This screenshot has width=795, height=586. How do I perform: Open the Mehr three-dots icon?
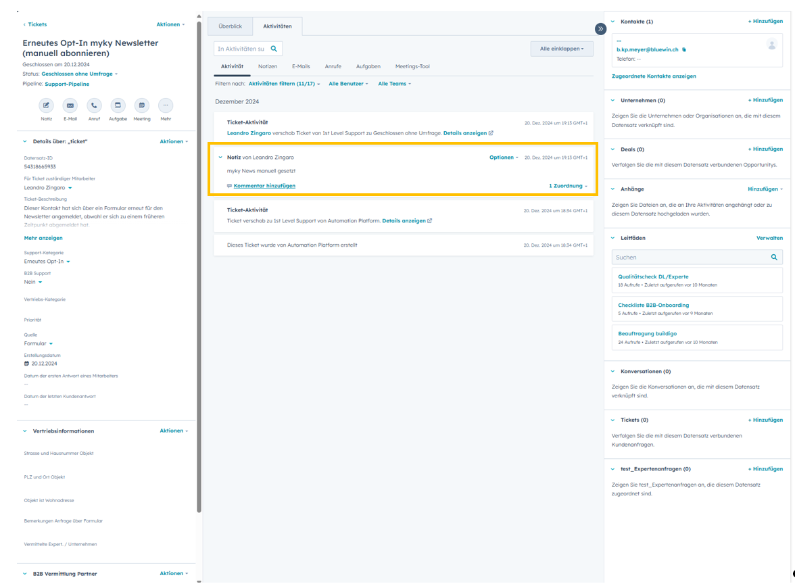click(x=166, y=105)
